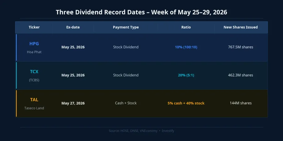Select the Ticker column header
283x141 pixels.
click(x=34, y=27)
